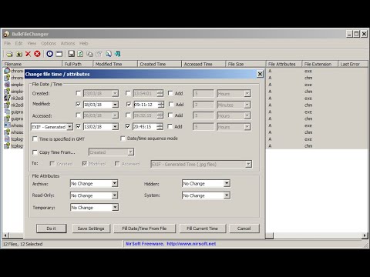Tick the Add checkbox in Created row
Viewport: 370px width, 277px height.
[170, 93]
